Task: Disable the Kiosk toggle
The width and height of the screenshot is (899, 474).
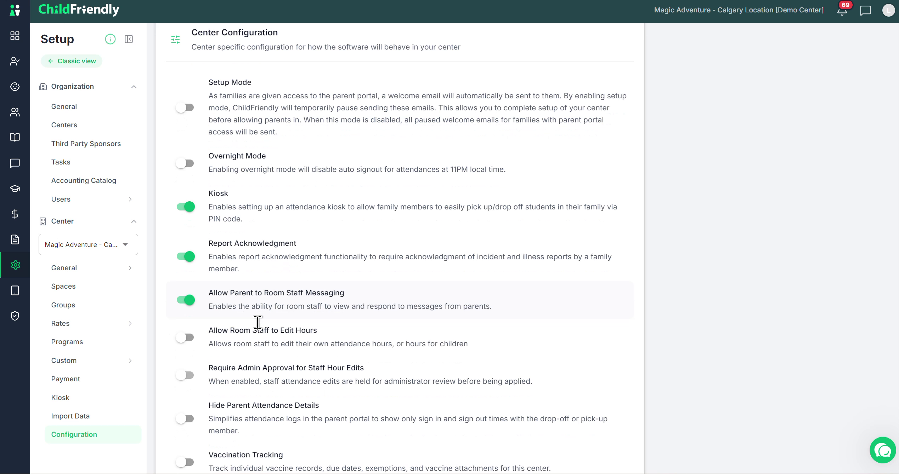Action: pos(186,207)
